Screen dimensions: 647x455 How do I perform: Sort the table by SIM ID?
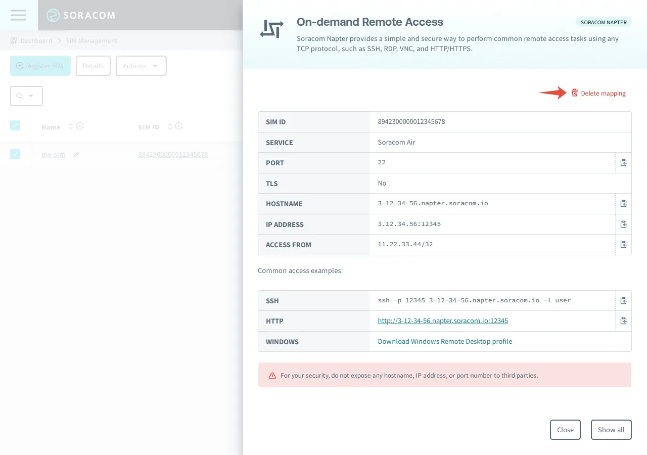[170, 126]
